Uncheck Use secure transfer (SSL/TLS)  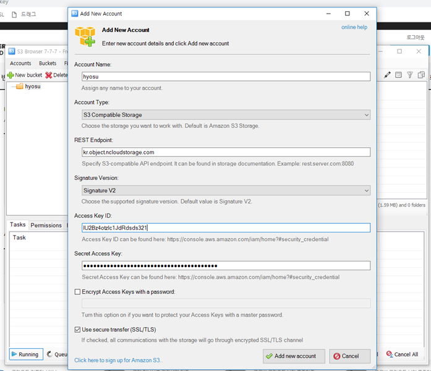77,330
